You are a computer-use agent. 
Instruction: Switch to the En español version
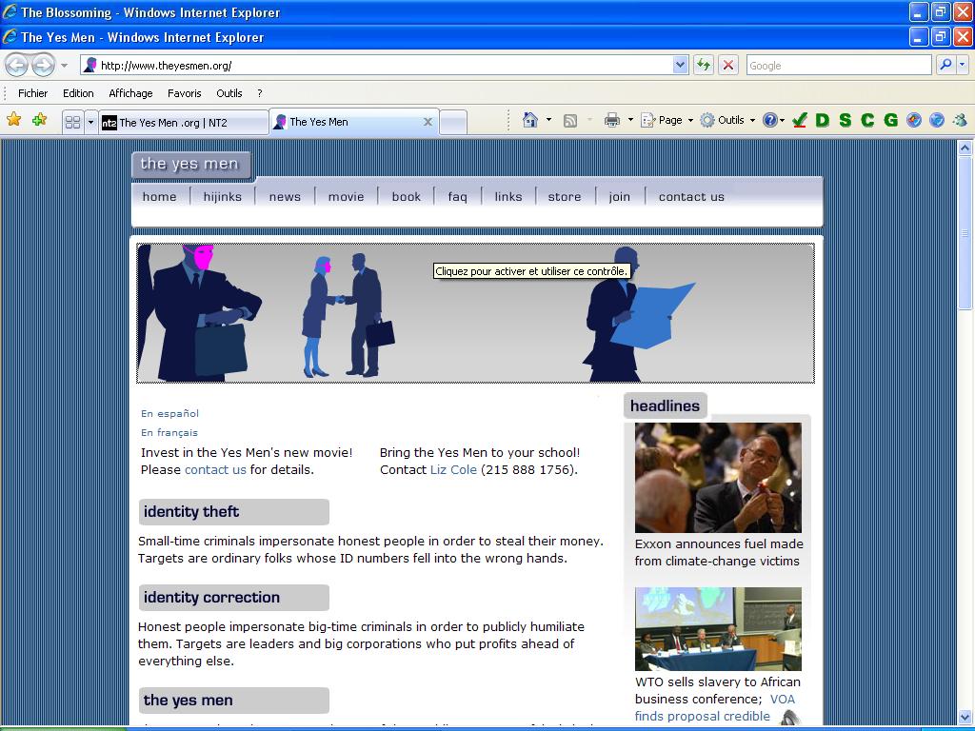(169, 413)
